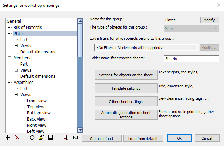This screenshot has height=146, width=224.
Task: Click the circular refresh arrows icon
Action: tap(32, 138)
